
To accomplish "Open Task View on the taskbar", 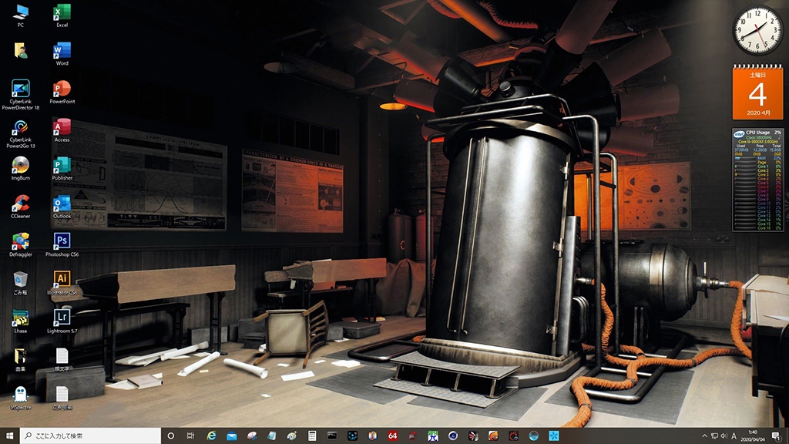I will (x=191, y=436).
